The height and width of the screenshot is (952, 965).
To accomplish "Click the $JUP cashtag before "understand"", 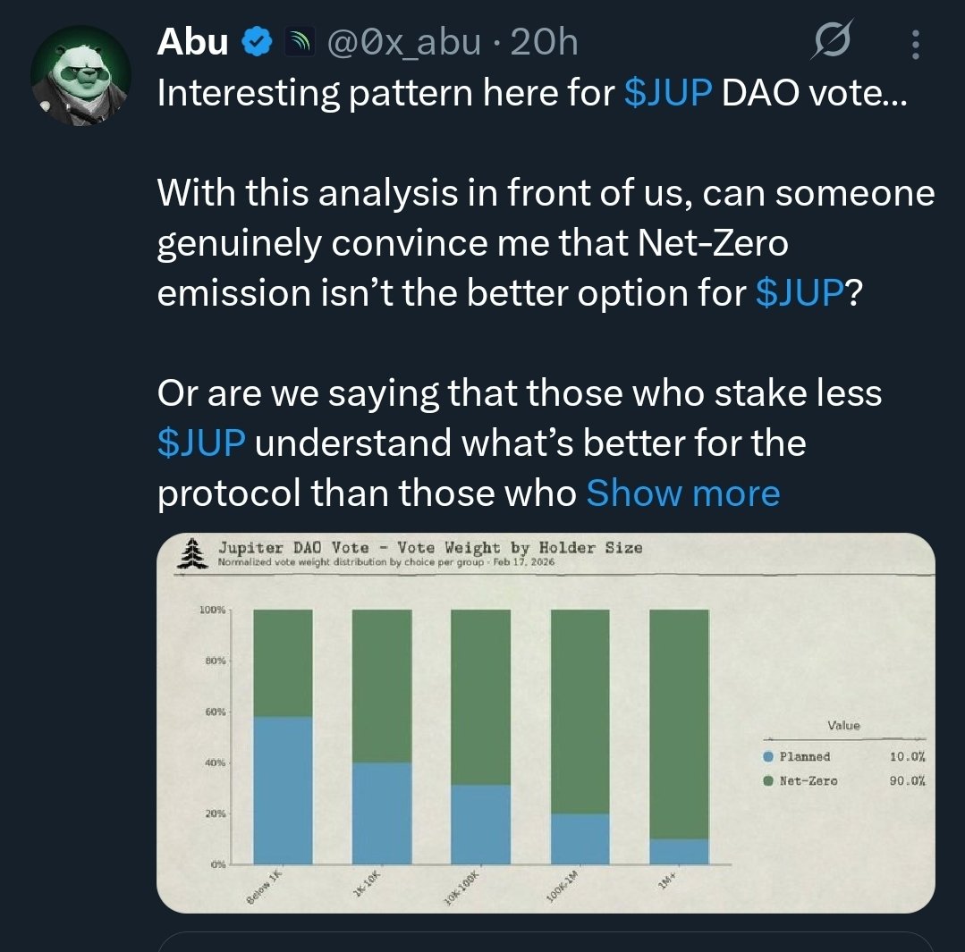I will (201, 443).
